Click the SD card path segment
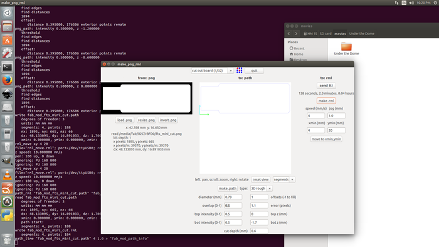 pos(325,34)
